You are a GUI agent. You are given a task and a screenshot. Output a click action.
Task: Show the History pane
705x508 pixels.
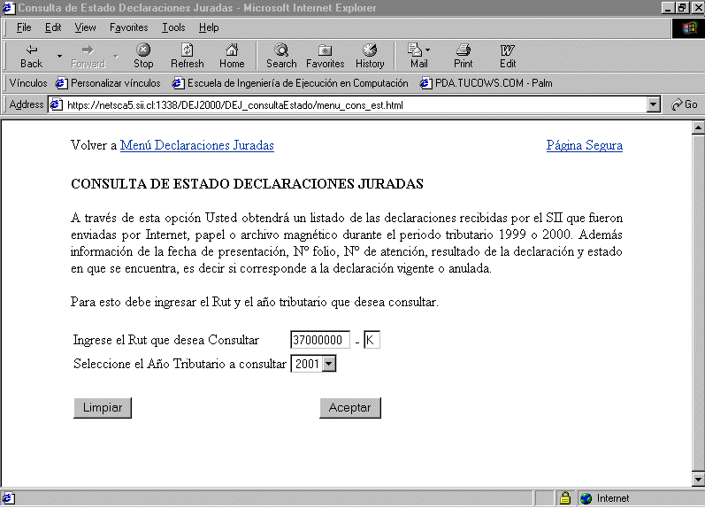pyautogui.click(x=370, y=57)
